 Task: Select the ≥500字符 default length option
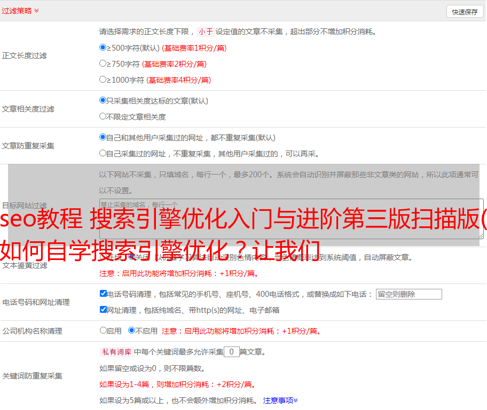tap(103, 48)
